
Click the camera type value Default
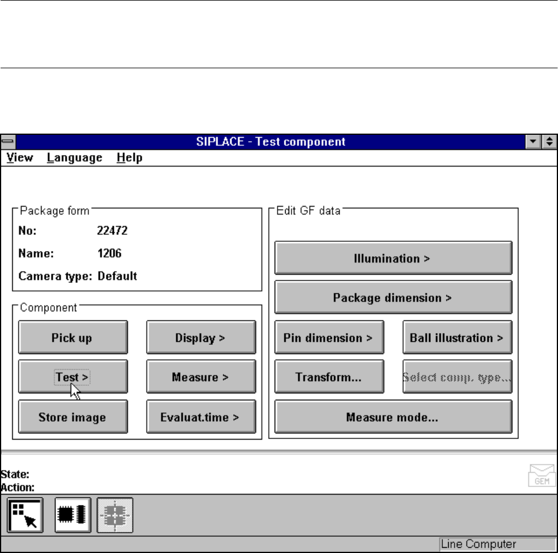117,276
